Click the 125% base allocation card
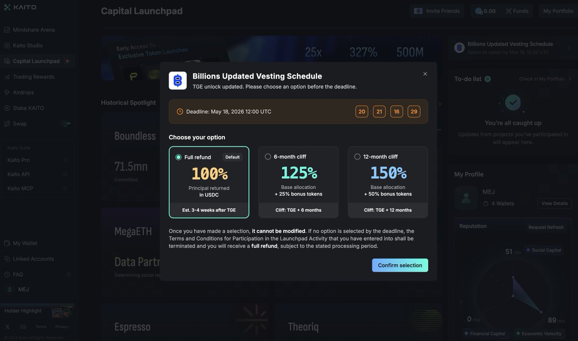 tap(298, 182)
